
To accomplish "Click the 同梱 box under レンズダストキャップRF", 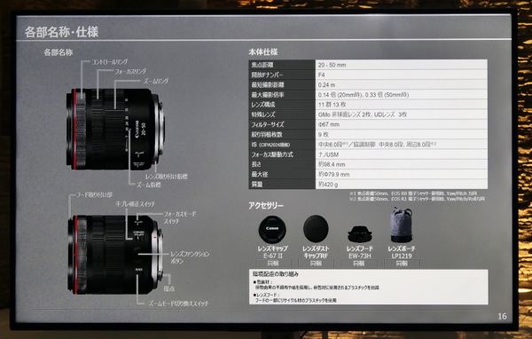I will (316, 264).
